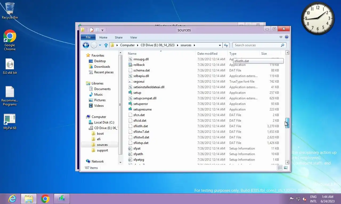341x204 pixels.
Task: Select the sflistw8.dat file
Action: (141, 137)
